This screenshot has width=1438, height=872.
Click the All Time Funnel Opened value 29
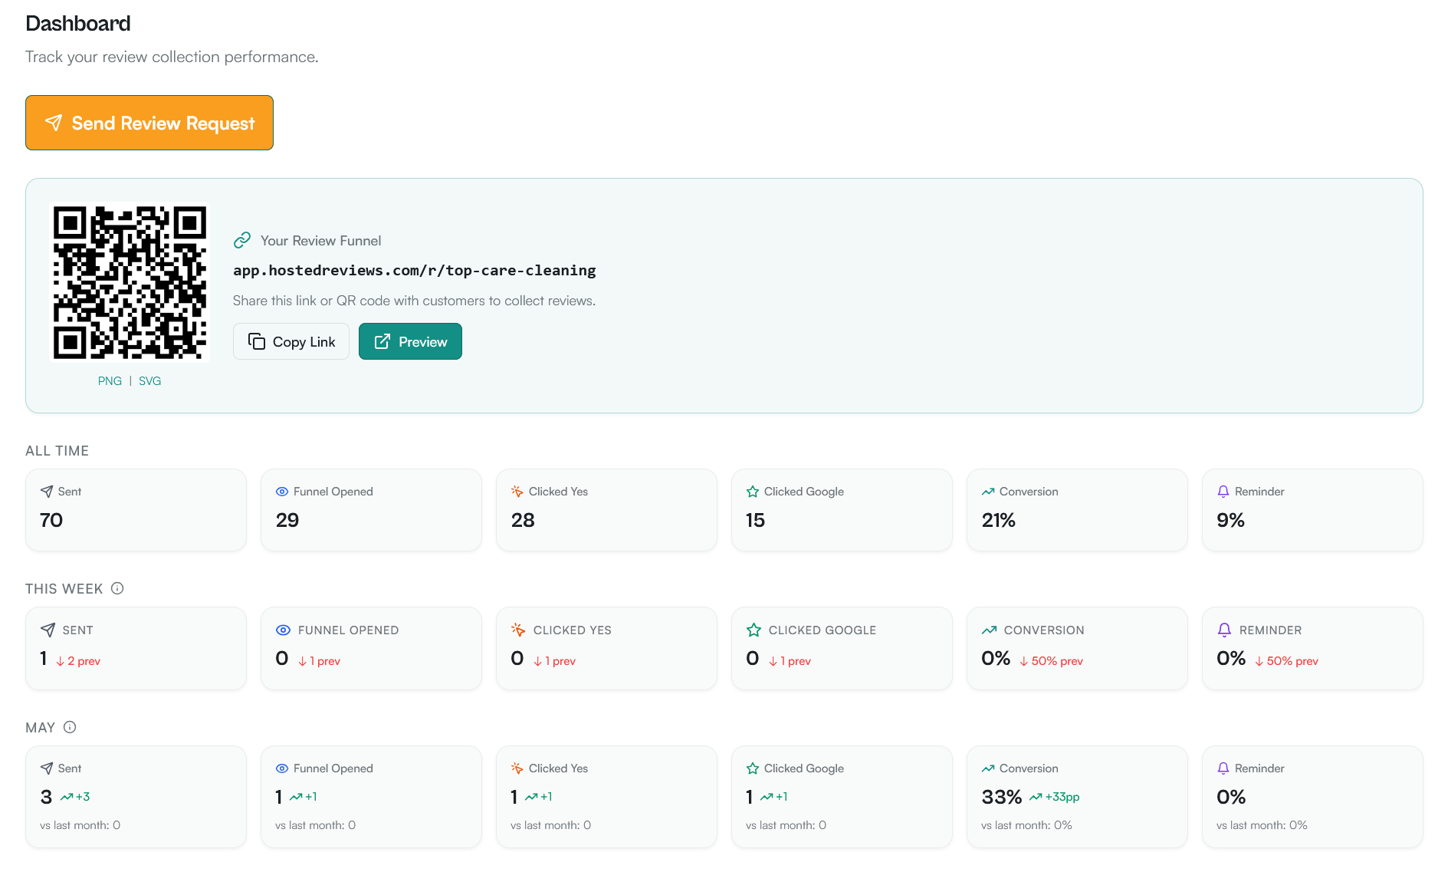pyautogui.click(x=287, y=520)
